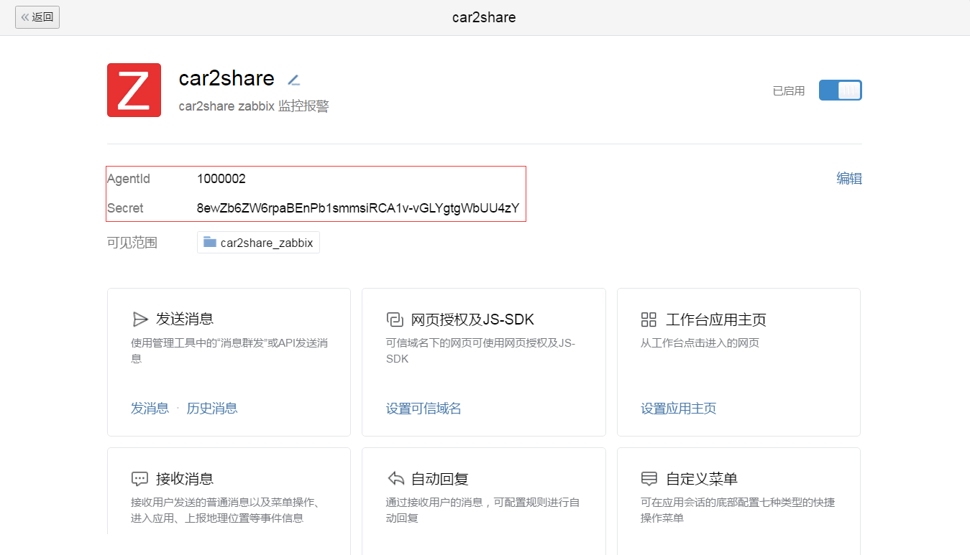970x555 pixels.
Task: Click the folder icon in car2share_zabbix tag
Action: pyautogui.click(x=210, y=242)
